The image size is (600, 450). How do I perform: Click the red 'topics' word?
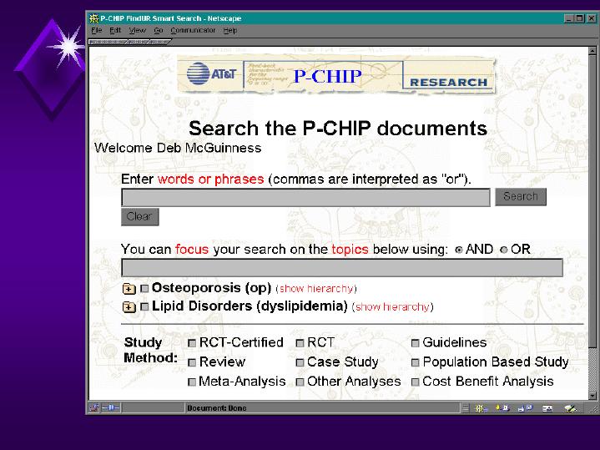350,250
